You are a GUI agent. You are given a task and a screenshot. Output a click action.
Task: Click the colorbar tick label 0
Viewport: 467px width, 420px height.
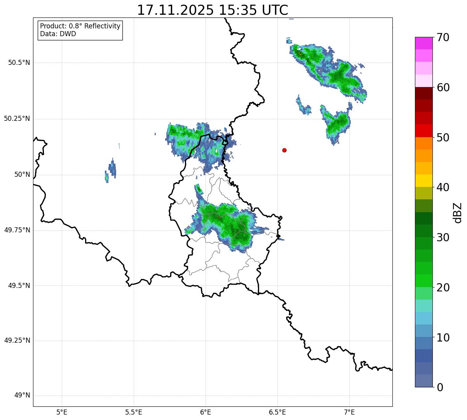pyautogui.click(x=440, y=387)
